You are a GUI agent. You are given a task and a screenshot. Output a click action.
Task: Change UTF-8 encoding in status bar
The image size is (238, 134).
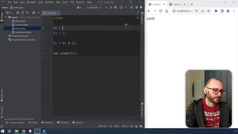[124, 126]
